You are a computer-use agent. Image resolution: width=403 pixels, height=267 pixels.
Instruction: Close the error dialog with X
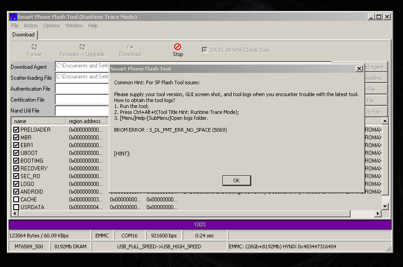pos(359,69)
